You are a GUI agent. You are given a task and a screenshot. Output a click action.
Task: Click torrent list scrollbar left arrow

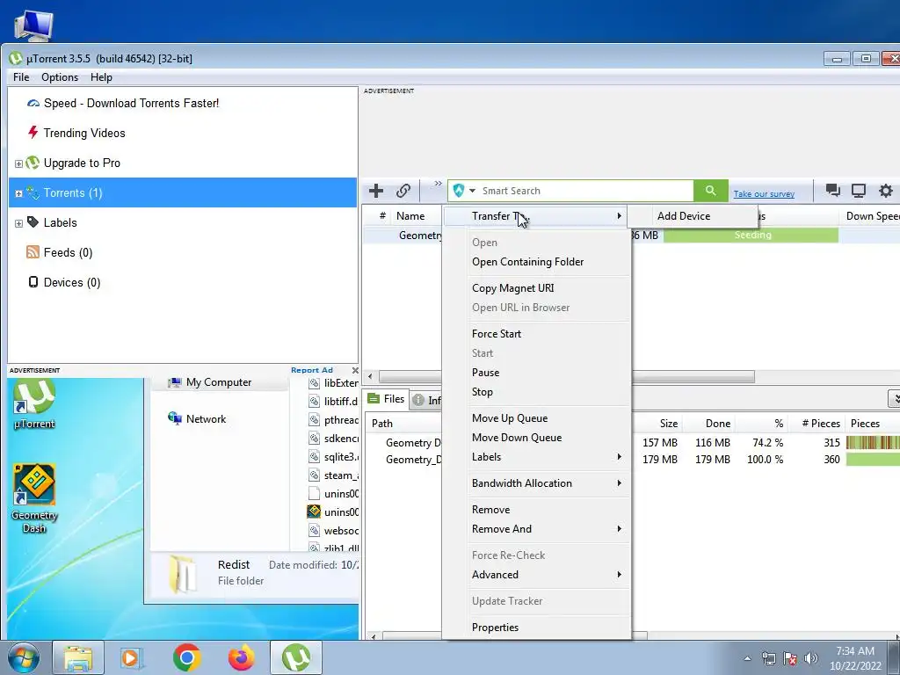pos(370,377)
